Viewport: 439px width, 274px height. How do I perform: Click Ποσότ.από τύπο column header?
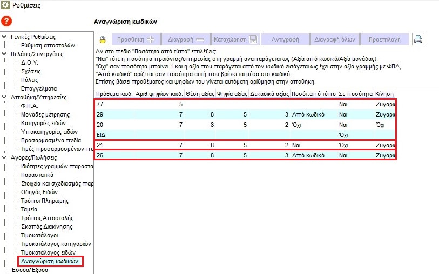pyautogui.click(x=314, y=94)
